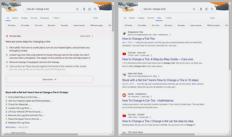Open Google doodle logo in right window
This screenshot has width=232, height=137.
point(128,9)
